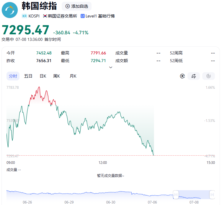Click the 12:00 time axis label
222x205 pixels.
(103, 163)
